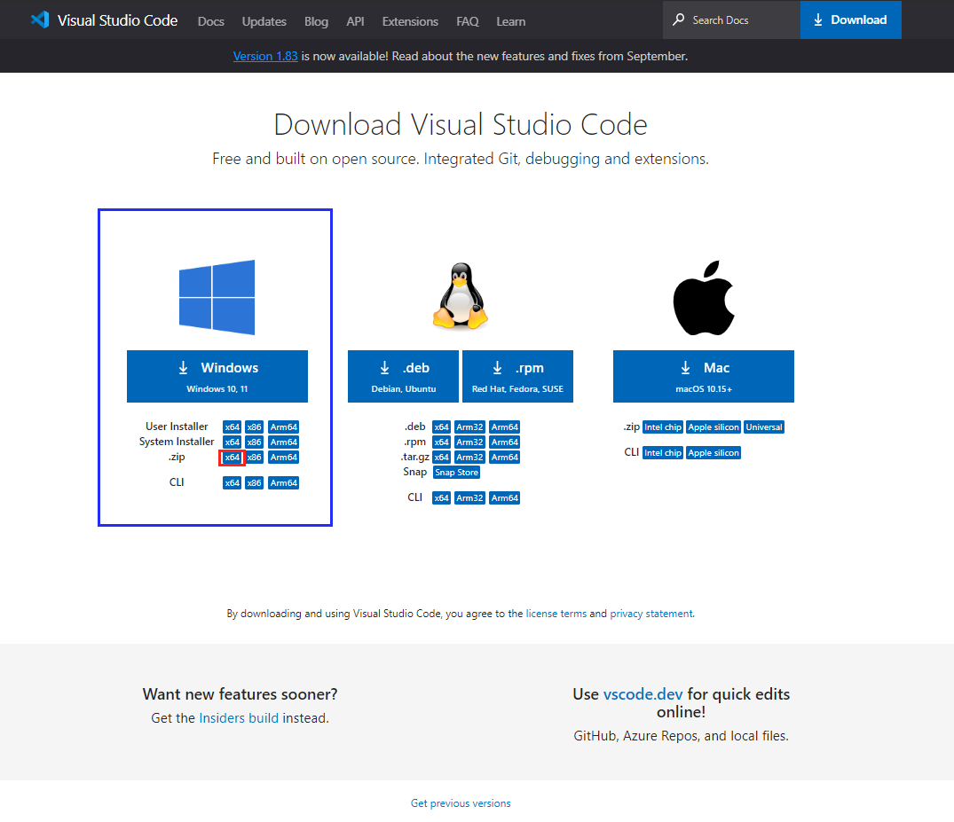The height and width of the screenshot is (822, 954).
Task: Download Mac .zip Apple silicon
Action: [714, 427]
